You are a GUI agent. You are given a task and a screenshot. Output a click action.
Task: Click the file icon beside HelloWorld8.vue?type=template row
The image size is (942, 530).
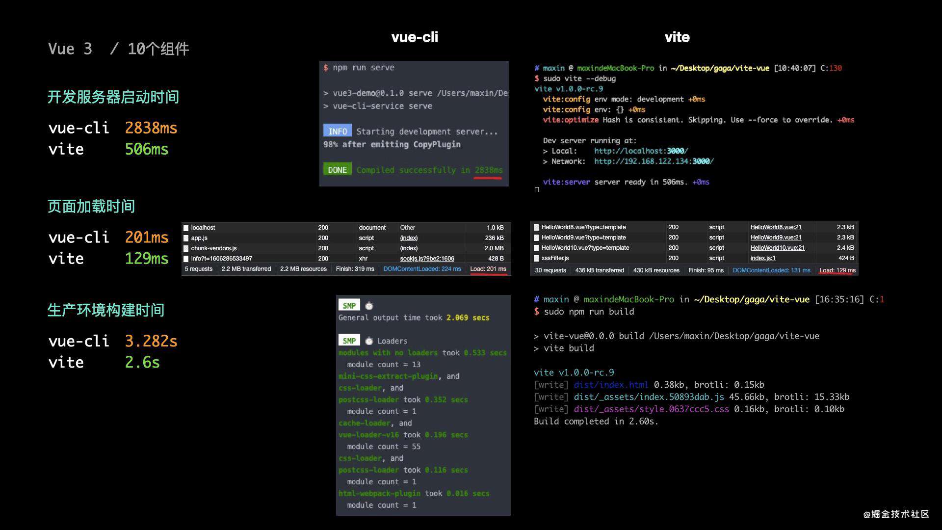536,227
